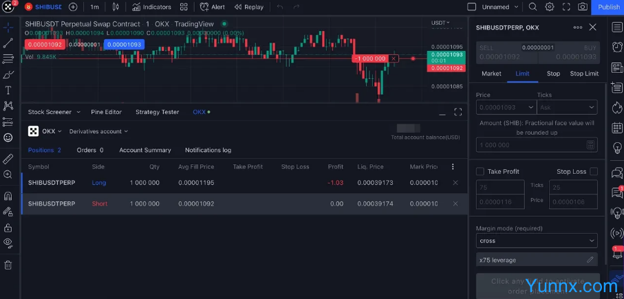Image resolution: width=624 pixels, height=299 pixels.
Task: Expand the Unnamed layout dropdown
Action: (x=516, y=7)
